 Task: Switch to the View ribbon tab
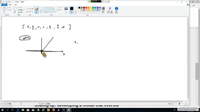(16, 5)
